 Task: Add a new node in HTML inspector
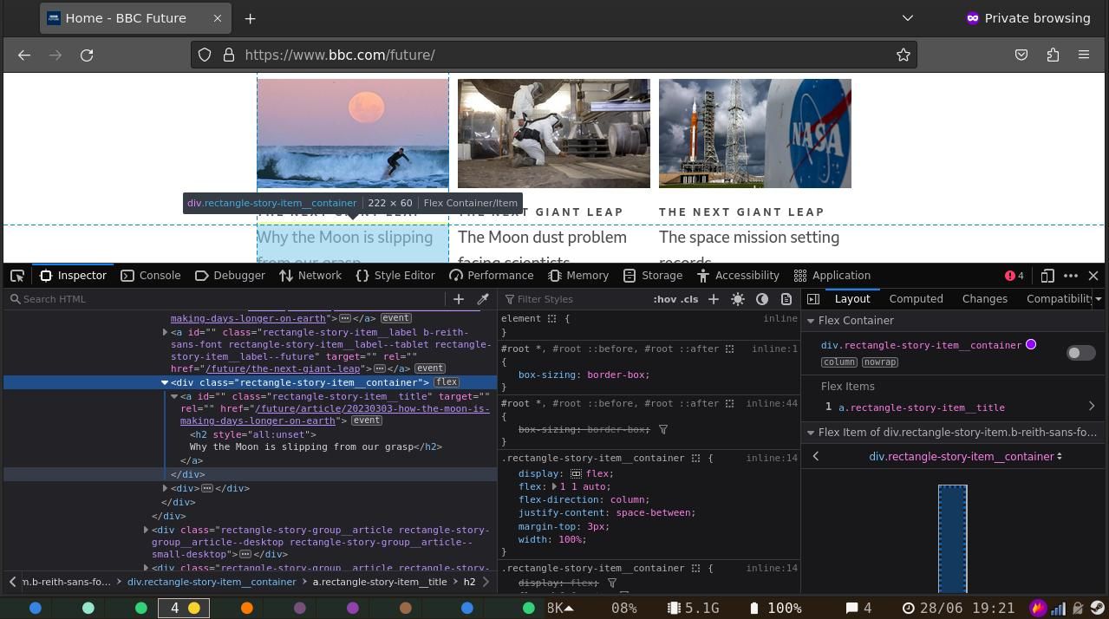(459, 299)
